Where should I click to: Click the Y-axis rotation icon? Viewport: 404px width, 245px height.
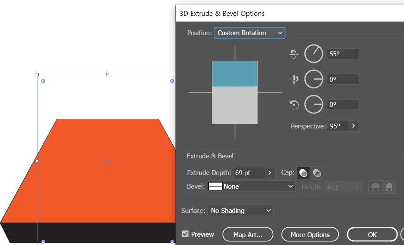[x=294, y=79]
